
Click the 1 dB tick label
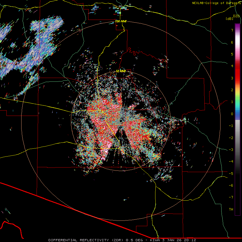232,102
